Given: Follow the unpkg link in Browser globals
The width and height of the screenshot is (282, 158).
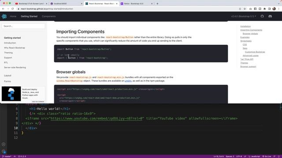Looking at the screenshot, I should point(128,81).
